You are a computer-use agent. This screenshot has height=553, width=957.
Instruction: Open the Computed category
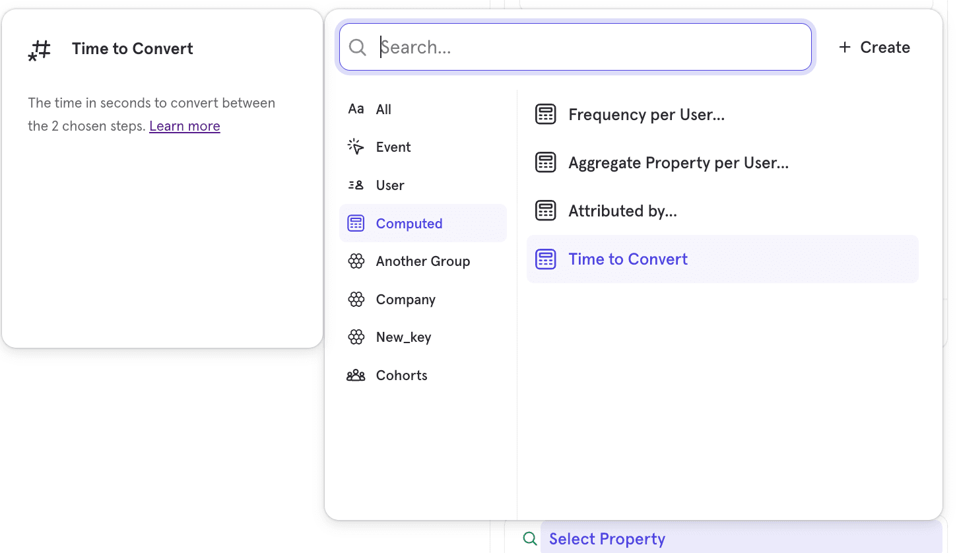(x=409, y=224)
